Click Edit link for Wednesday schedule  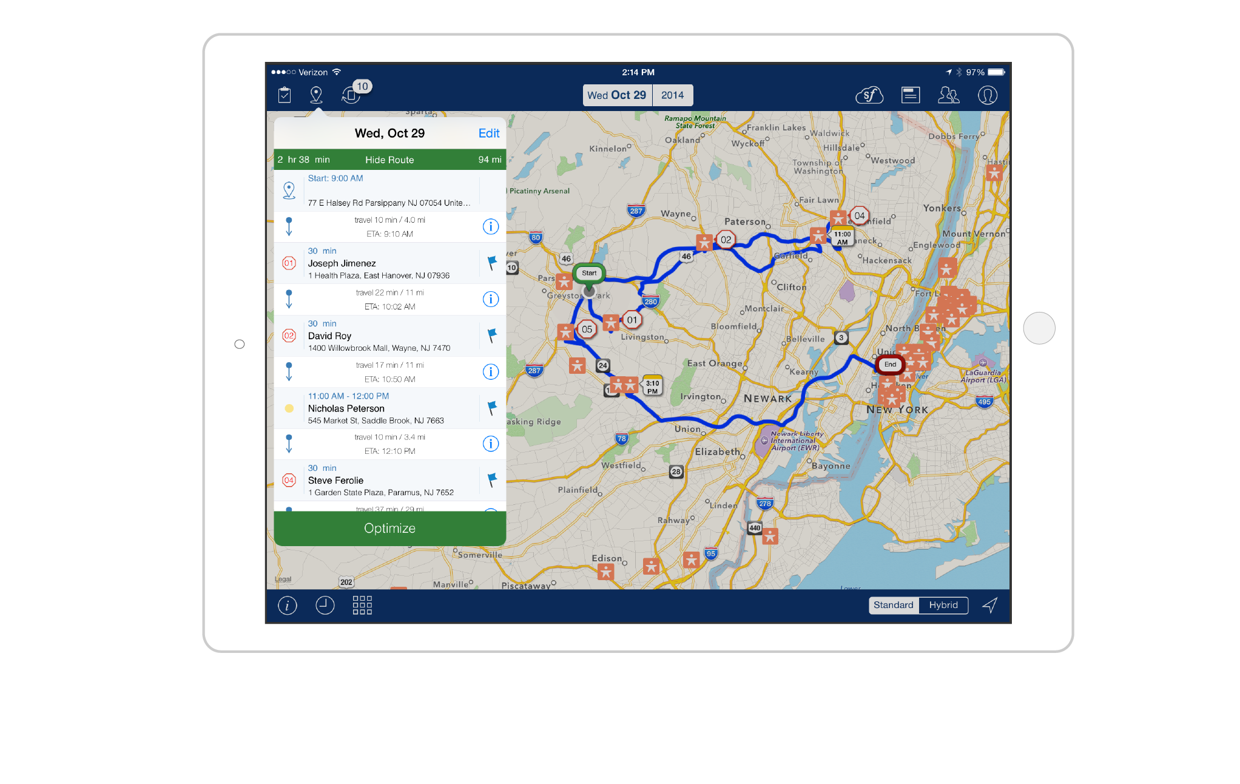[x=487, y=133]
